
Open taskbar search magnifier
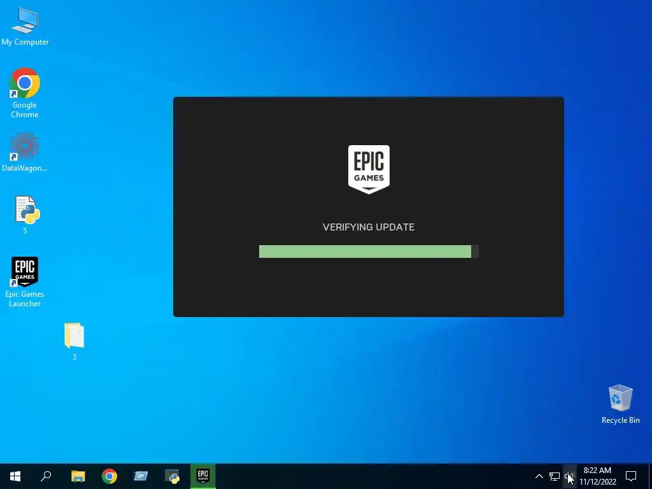[46, 476]
